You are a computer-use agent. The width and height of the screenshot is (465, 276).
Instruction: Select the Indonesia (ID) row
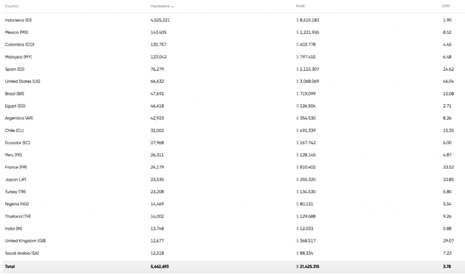coord(19,20)
